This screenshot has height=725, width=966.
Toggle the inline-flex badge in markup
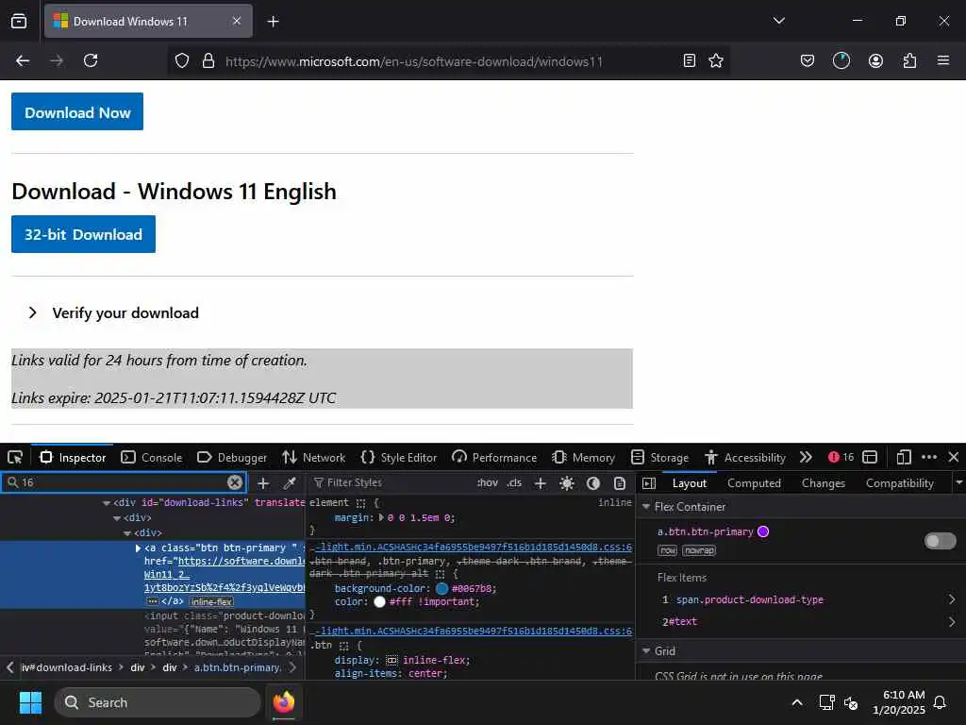tap(211, 601)
